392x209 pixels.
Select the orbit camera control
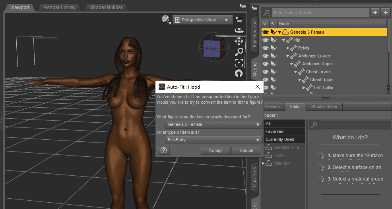tap(239, 30)
